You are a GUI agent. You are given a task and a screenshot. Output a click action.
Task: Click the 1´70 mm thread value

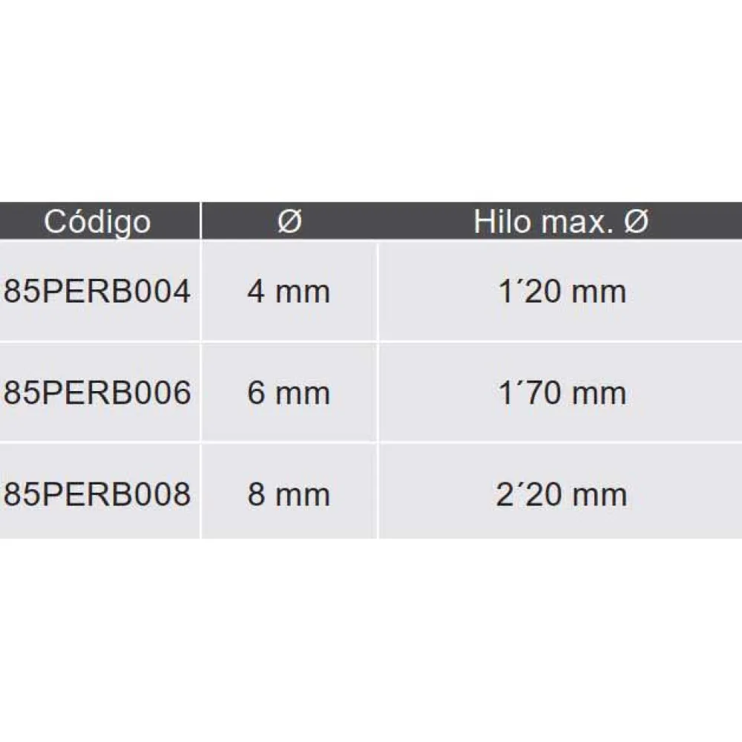pos(562,393)
